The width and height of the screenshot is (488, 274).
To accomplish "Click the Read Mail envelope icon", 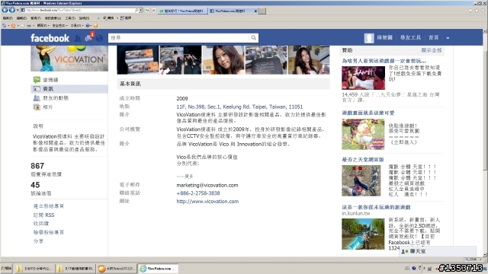I will click(22, 25).
